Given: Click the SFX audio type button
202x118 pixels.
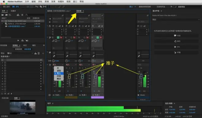Looking at the screenshot, I should pyautogui.click(x=176, y=47).
